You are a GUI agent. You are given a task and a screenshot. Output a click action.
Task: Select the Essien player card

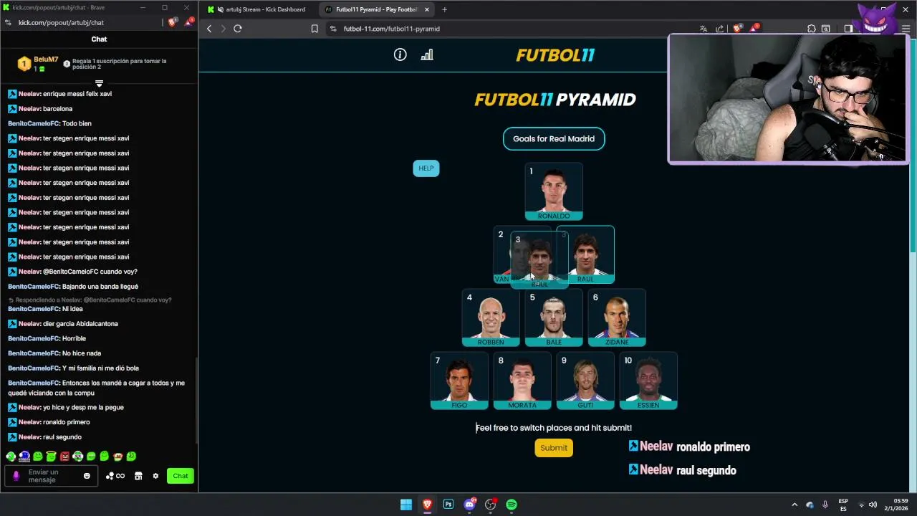pyautogui.click(x=648, y=381)
